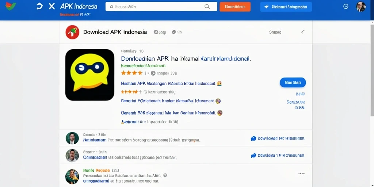Click the "Download APK Indonesia" heading
This screenshot has width=374, height=187.
pyautogui.click(x=115, y=32)
